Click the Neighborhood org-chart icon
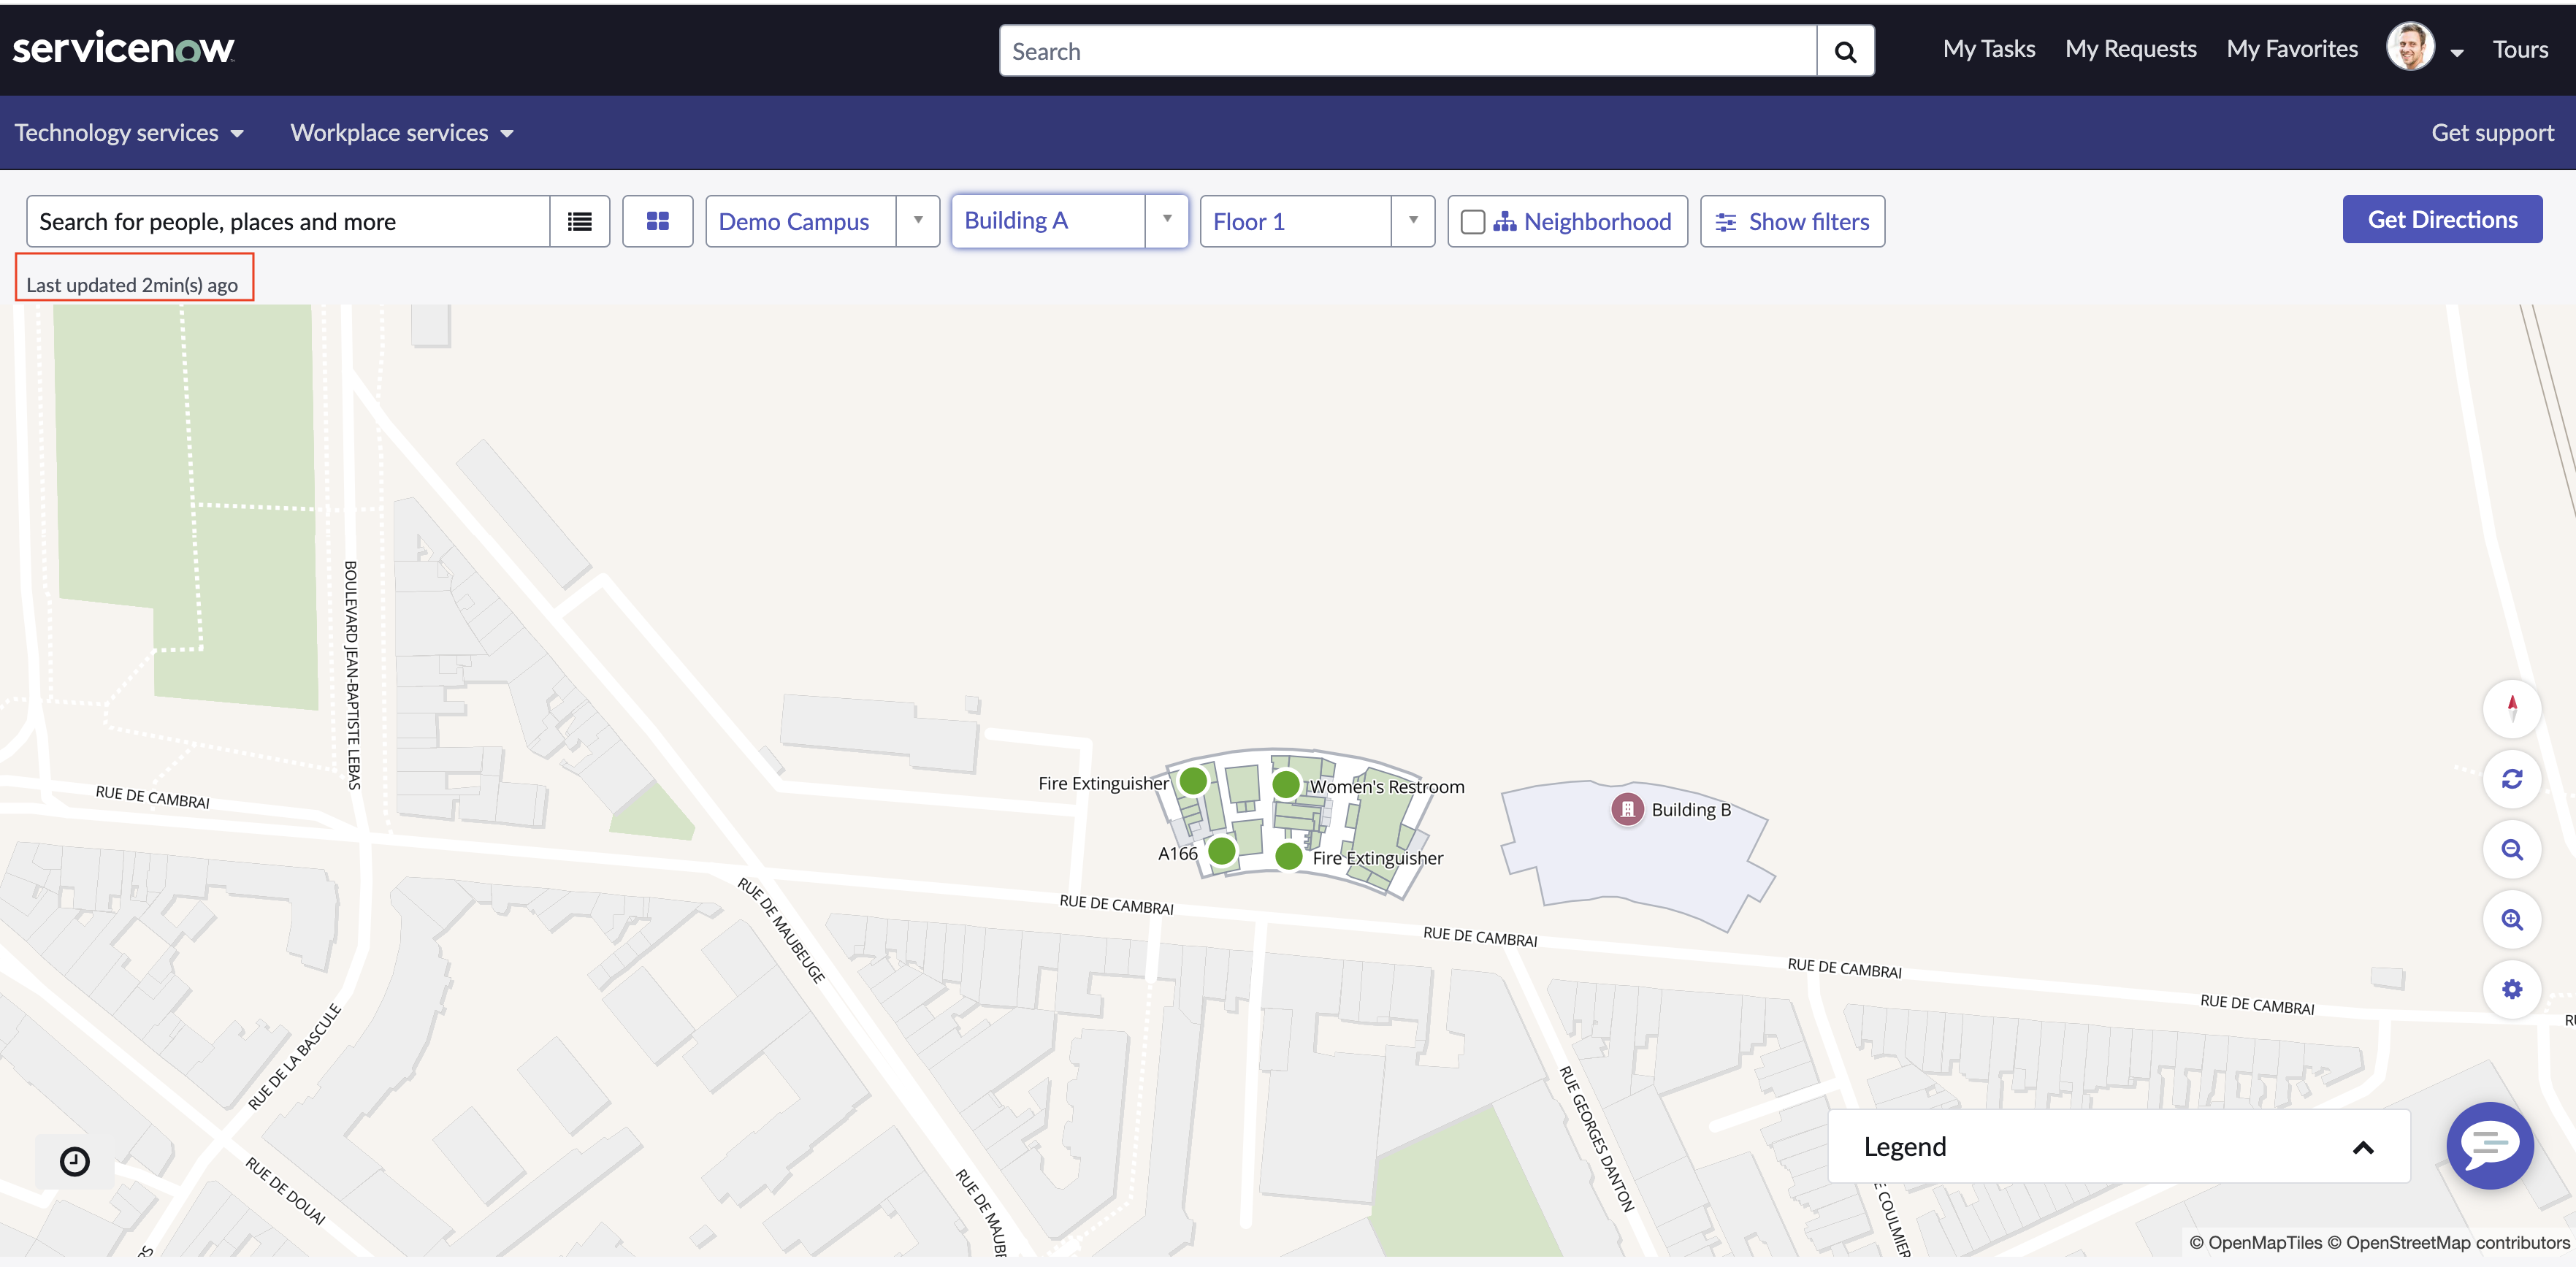This screenshot has width=2576, height=1267. tap(1504, 222)
